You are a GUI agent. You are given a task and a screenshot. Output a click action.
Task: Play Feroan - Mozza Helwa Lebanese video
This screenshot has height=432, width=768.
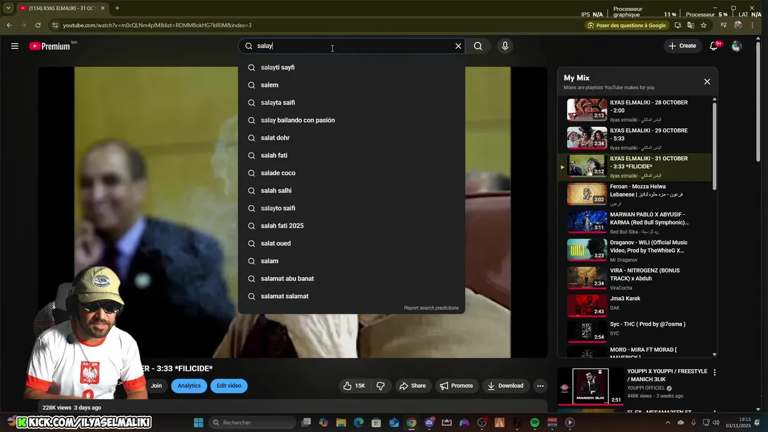click(x=635, y=194)
